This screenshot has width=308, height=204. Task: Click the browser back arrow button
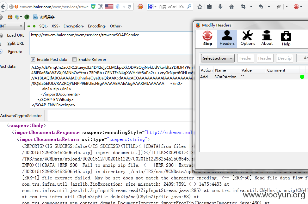[x=3, y=7]
